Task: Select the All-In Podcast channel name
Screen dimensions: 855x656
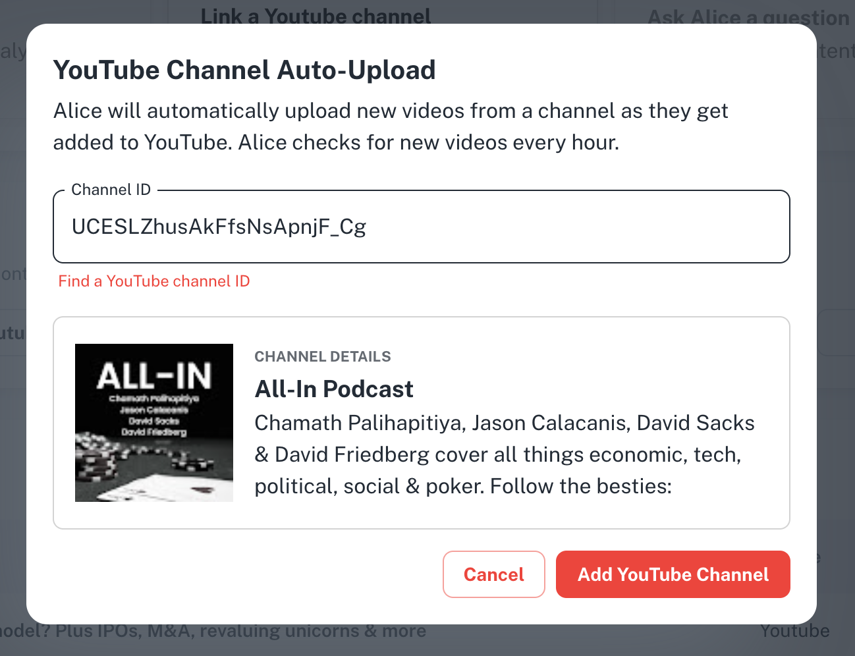Action: pyautogui.click(x=334, y=389)
